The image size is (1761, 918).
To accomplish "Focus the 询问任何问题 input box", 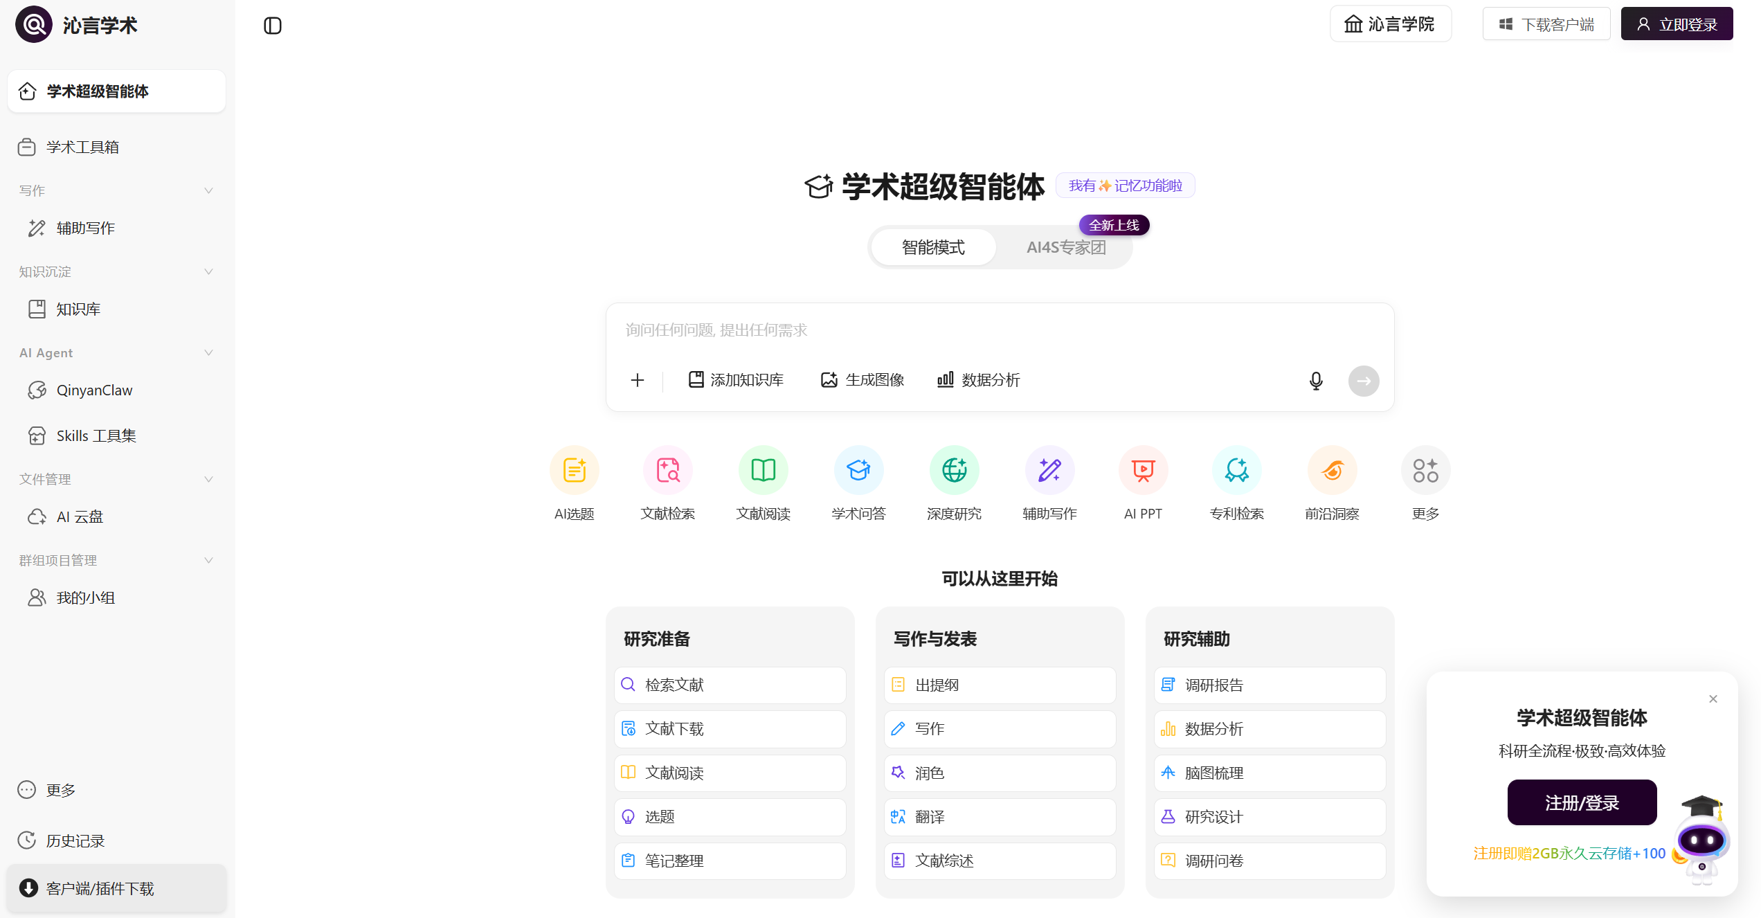I will pos(1000,330).
